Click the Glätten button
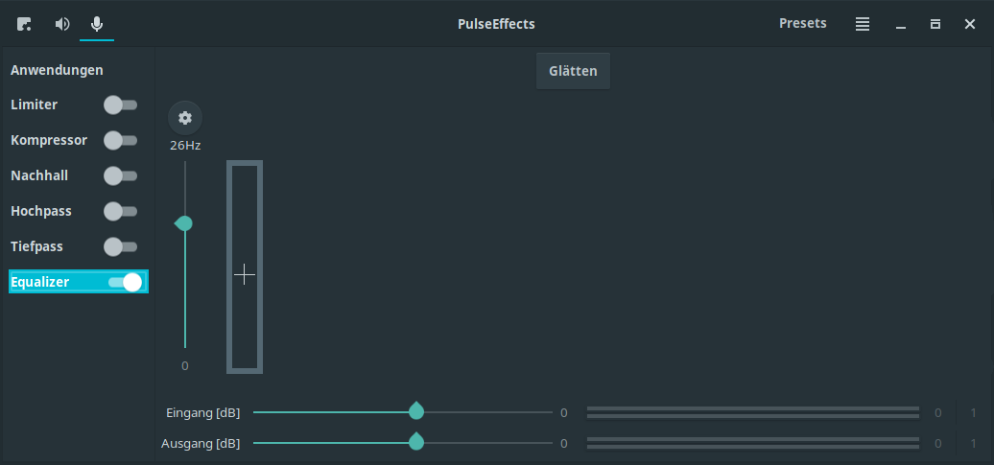 pos(573,71)
